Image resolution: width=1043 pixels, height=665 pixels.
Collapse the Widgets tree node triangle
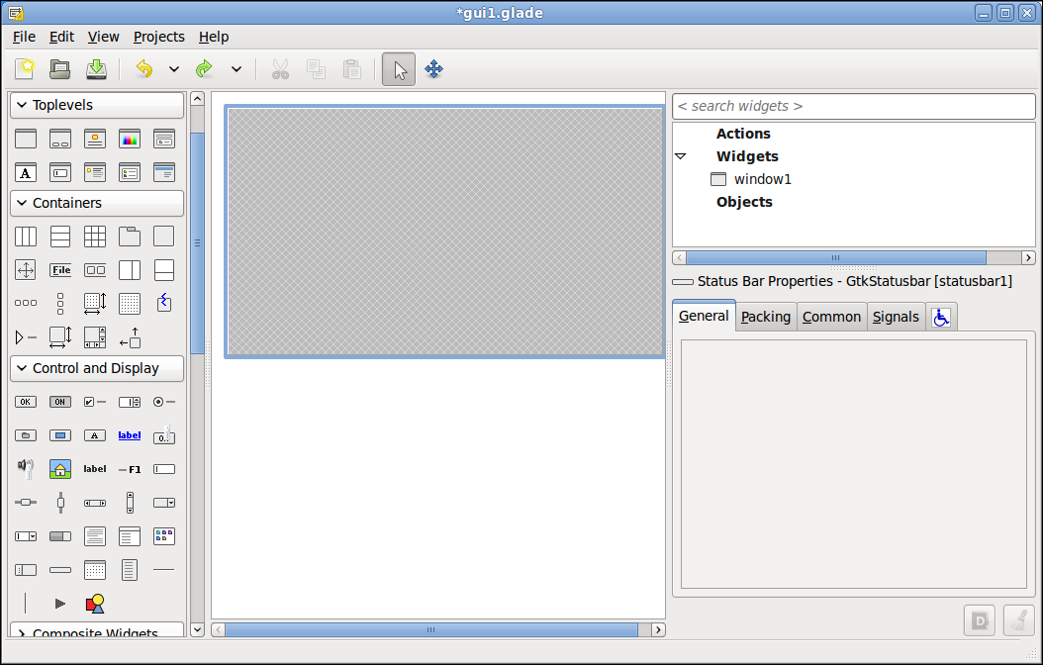[x=681, y=156]
